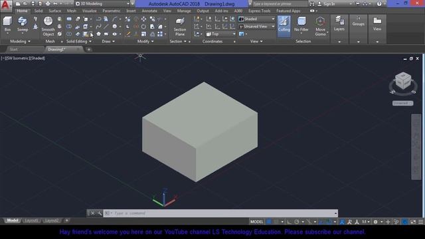This screenshot has width=425, height=239.
Task: Click the Undo arrow icon
Action: point(55,4)
